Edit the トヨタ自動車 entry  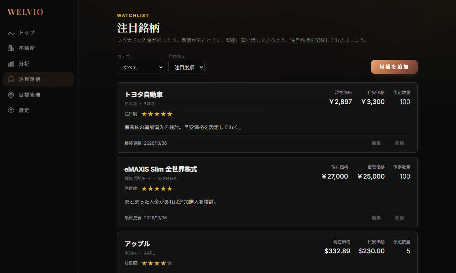click(x=376, y=143)
